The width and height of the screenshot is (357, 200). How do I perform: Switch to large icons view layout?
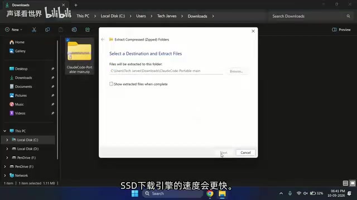[353, 183]
